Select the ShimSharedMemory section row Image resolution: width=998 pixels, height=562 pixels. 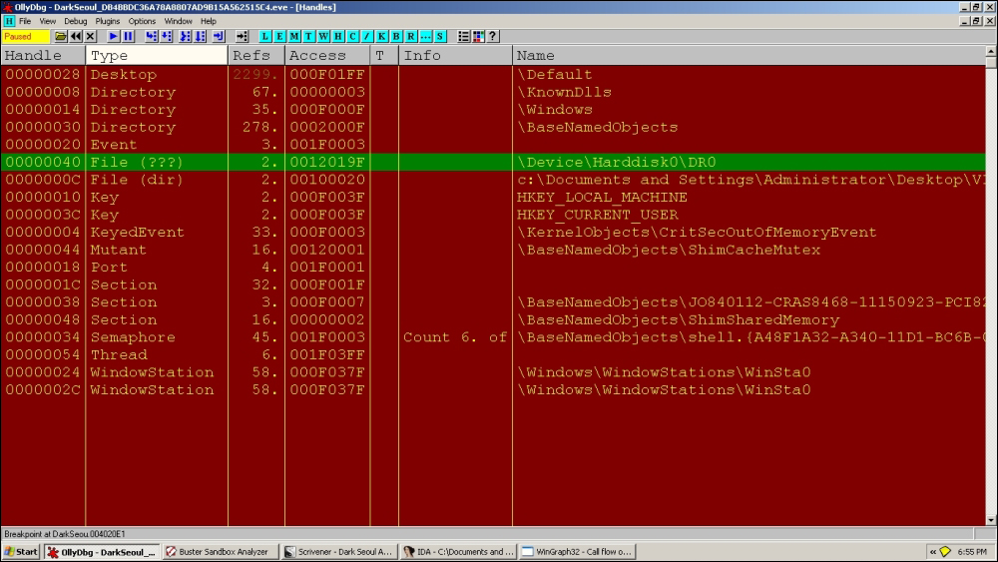[493, 319]
